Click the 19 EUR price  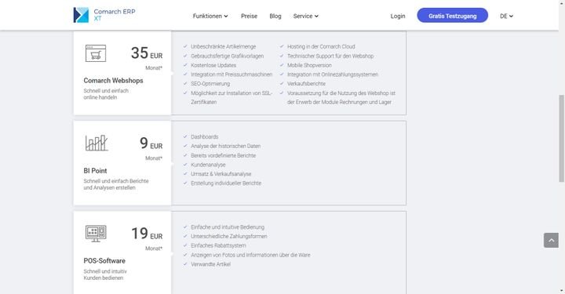pos(147,234)
